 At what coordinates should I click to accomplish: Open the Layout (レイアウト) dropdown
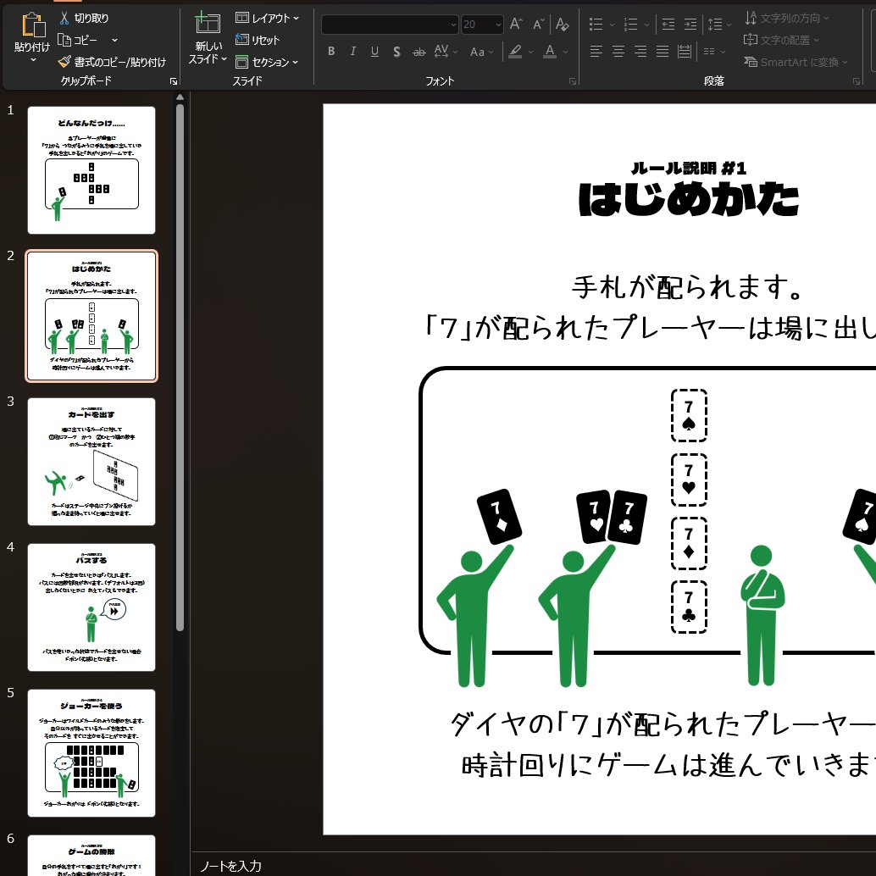click(x=268, y=18)
